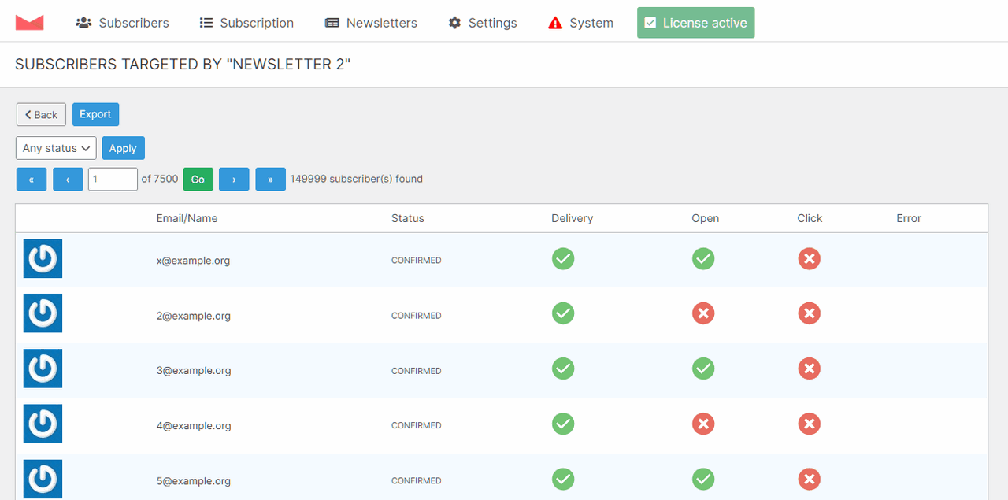
Task: Click the Status column header
Action: pos(408,218)
